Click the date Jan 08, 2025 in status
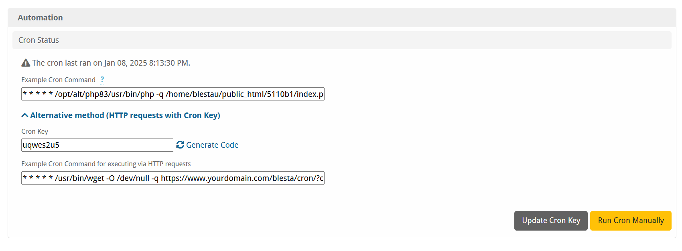The height and width of the screenshot is (251, 682). (x=126, y=63)
